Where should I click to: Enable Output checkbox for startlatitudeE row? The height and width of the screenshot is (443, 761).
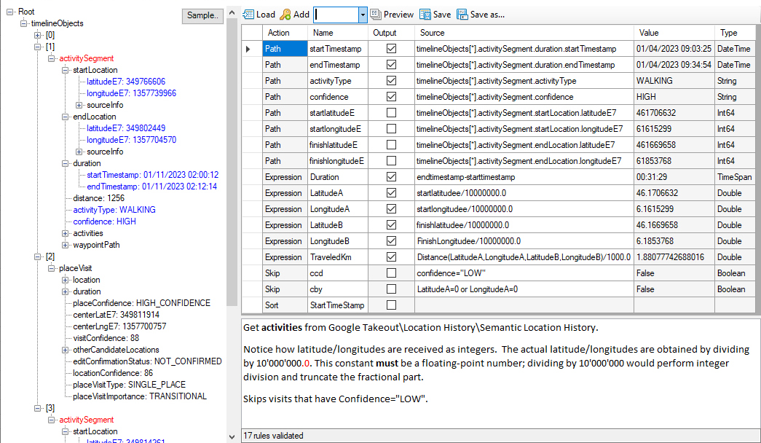tap(392, 113)
